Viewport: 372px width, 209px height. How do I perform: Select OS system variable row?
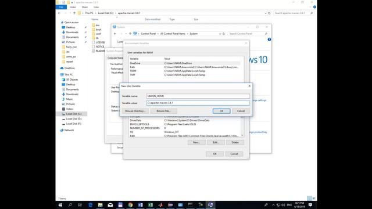tap(185, 132)
